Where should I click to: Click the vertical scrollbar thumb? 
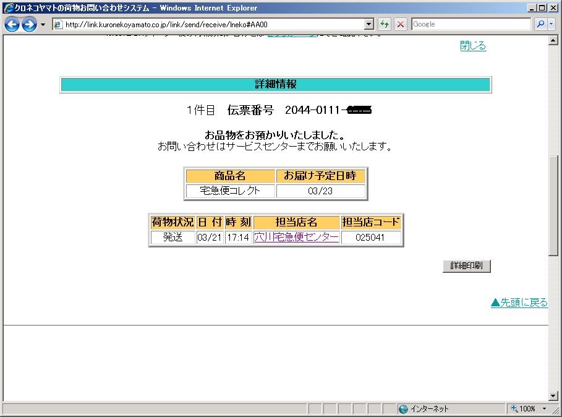tap(553, 206)
